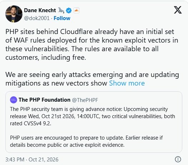Open the X logo icon
Viewport: 188px width, 165px height.
pos(178,10)
